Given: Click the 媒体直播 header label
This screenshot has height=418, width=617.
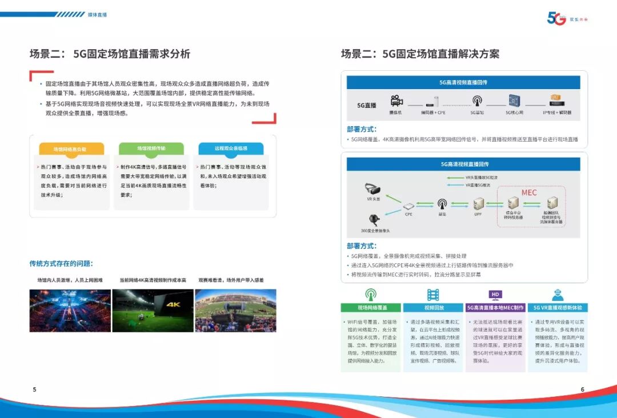Looking at the screenshot, I should tap(97, 14).
